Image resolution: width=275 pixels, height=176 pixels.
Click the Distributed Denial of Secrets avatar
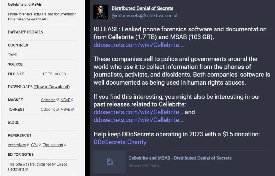tap(101, 12)
